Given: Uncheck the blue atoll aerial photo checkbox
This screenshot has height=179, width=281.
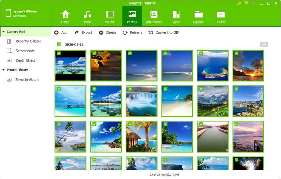Looking at the screenshot, I should click(201, 53).
